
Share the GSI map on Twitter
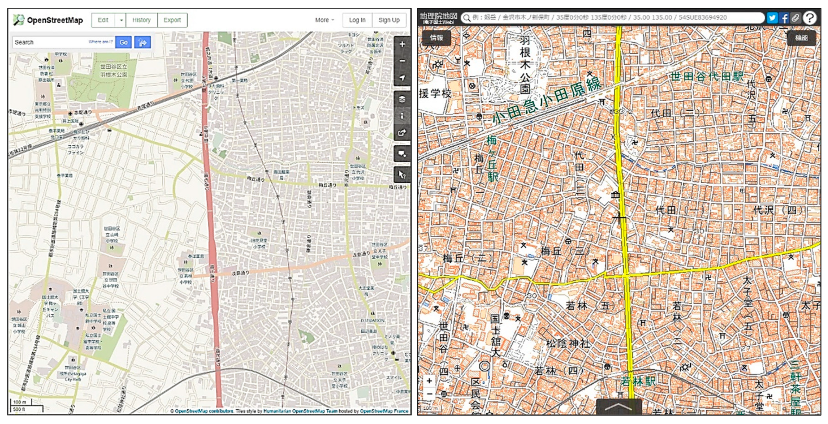(x=772, y=18)
